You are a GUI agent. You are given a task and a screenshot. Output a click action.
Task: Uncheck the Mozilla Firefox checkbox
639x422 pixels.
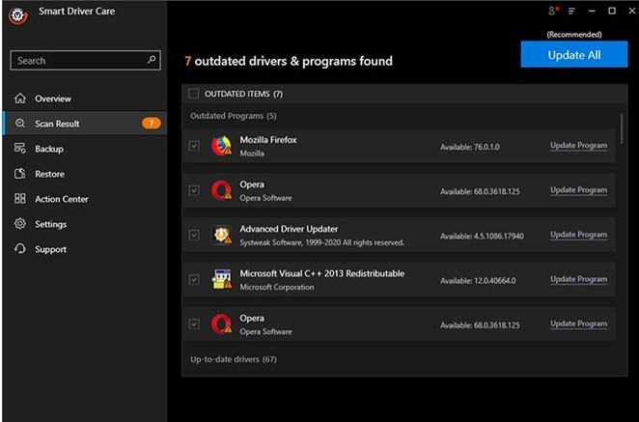(194, 146)
